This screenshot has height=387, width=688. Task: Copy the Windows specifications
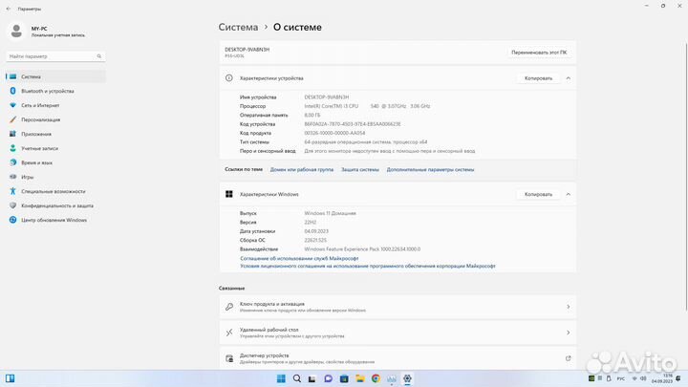click(538, 194)
